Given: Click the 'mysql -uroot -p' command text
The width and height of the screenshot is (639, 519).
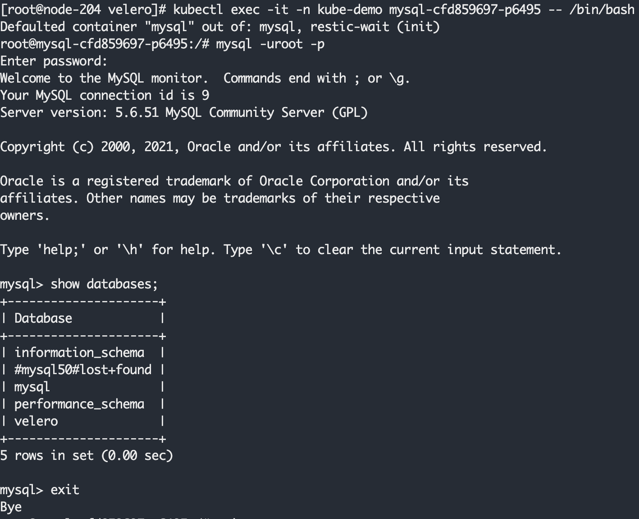Looking at the screenshot, I should pyautogui.click(x=270, y=44).
